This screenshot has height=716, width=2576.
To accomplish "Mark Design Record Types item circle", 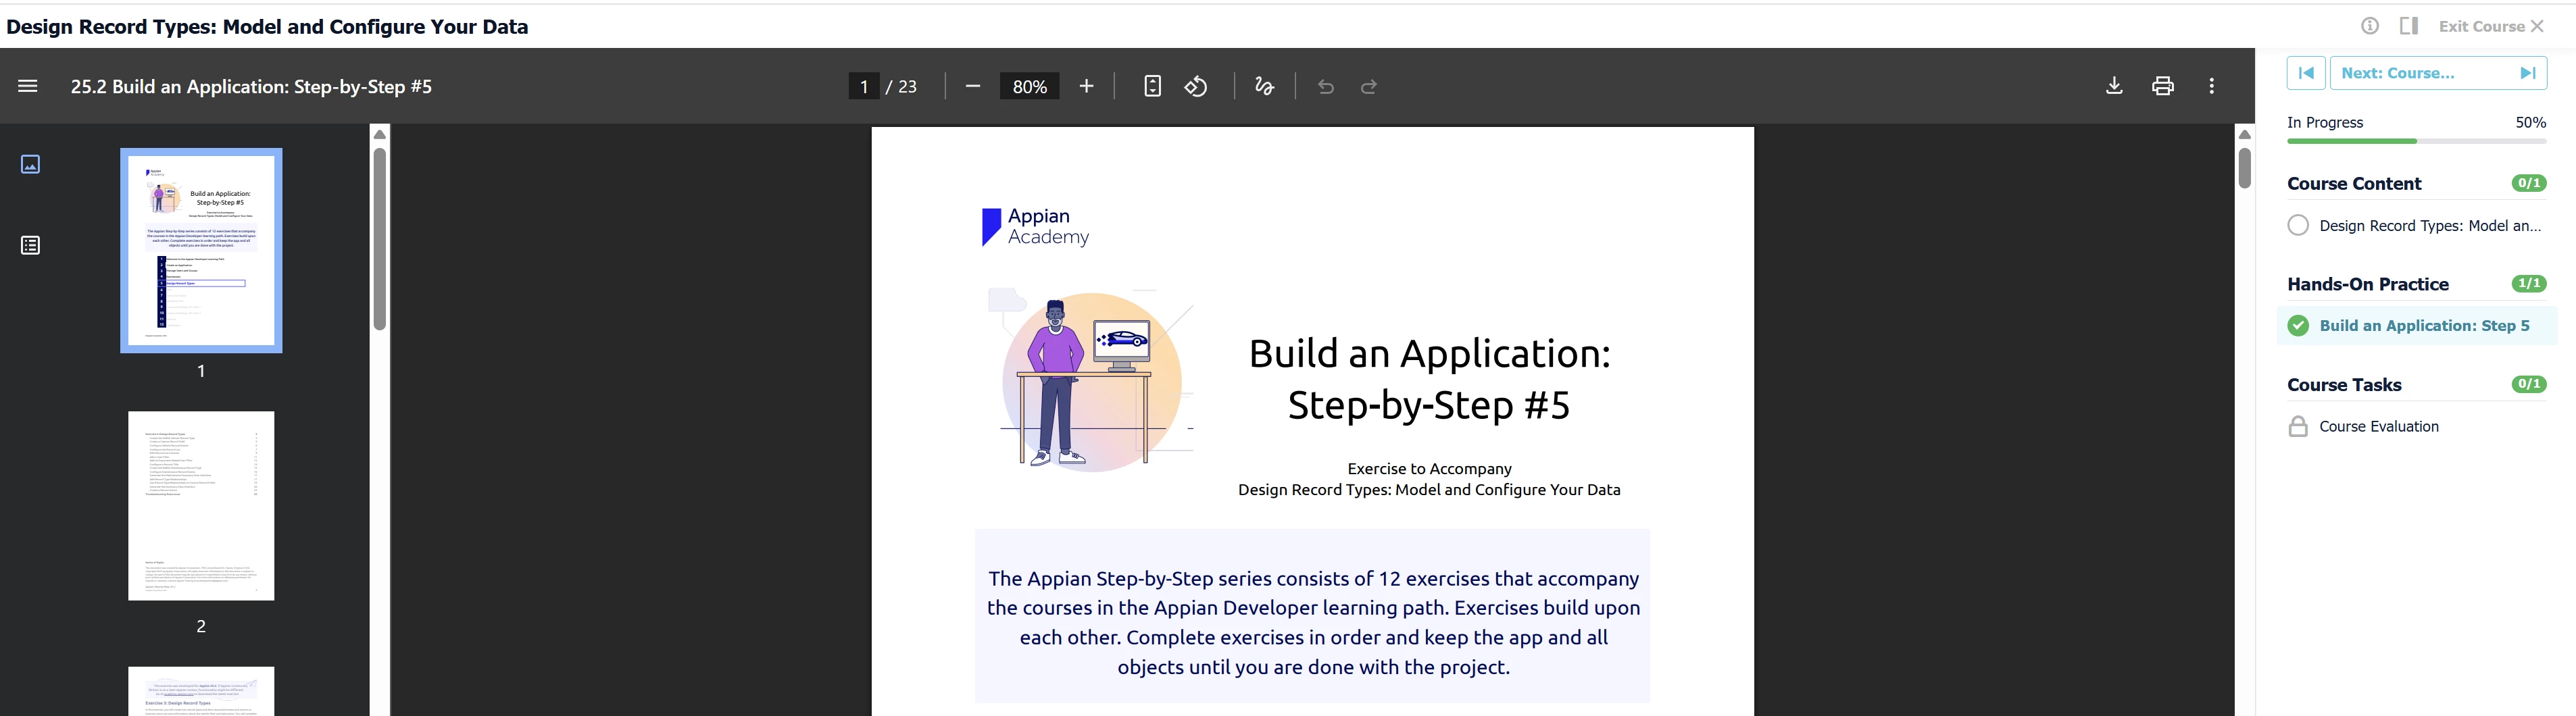I will [2298, 225].
